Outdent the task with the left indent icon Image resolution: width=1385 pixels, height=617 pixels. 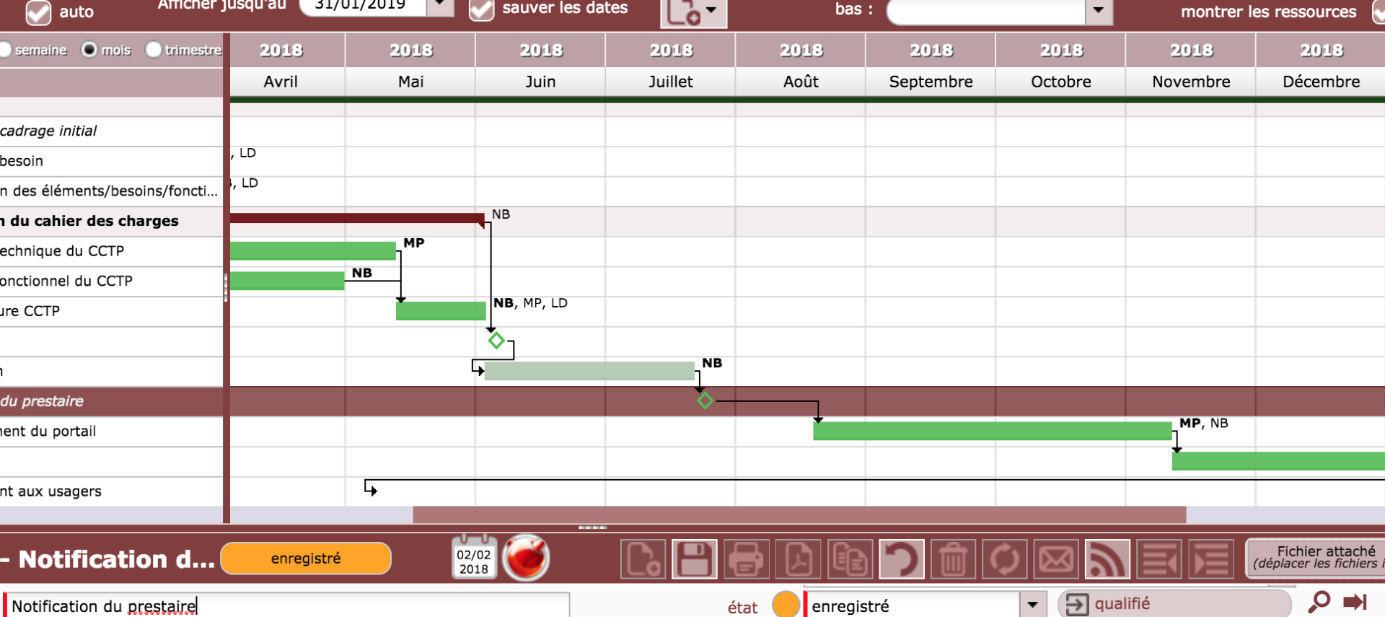coord(1160,559)
